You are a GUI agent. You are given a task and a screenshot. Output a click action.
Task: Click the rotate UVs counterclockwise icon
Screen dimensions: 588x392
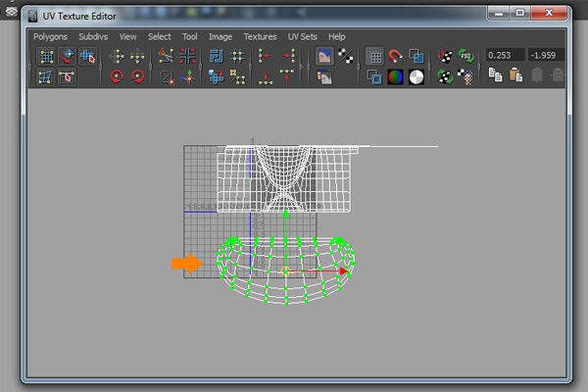pos(117,76)
